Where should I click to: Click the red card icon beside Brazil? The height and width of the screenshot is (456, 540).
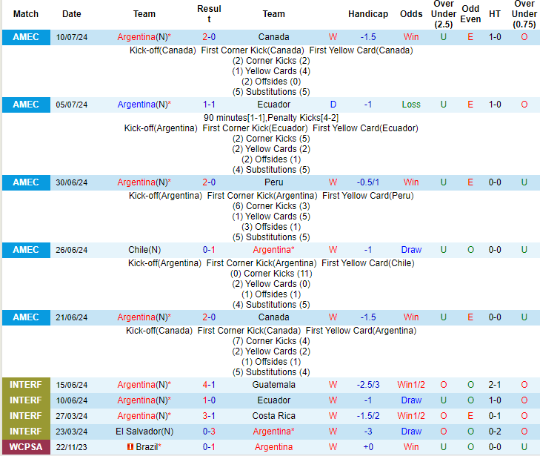[130, 447]
